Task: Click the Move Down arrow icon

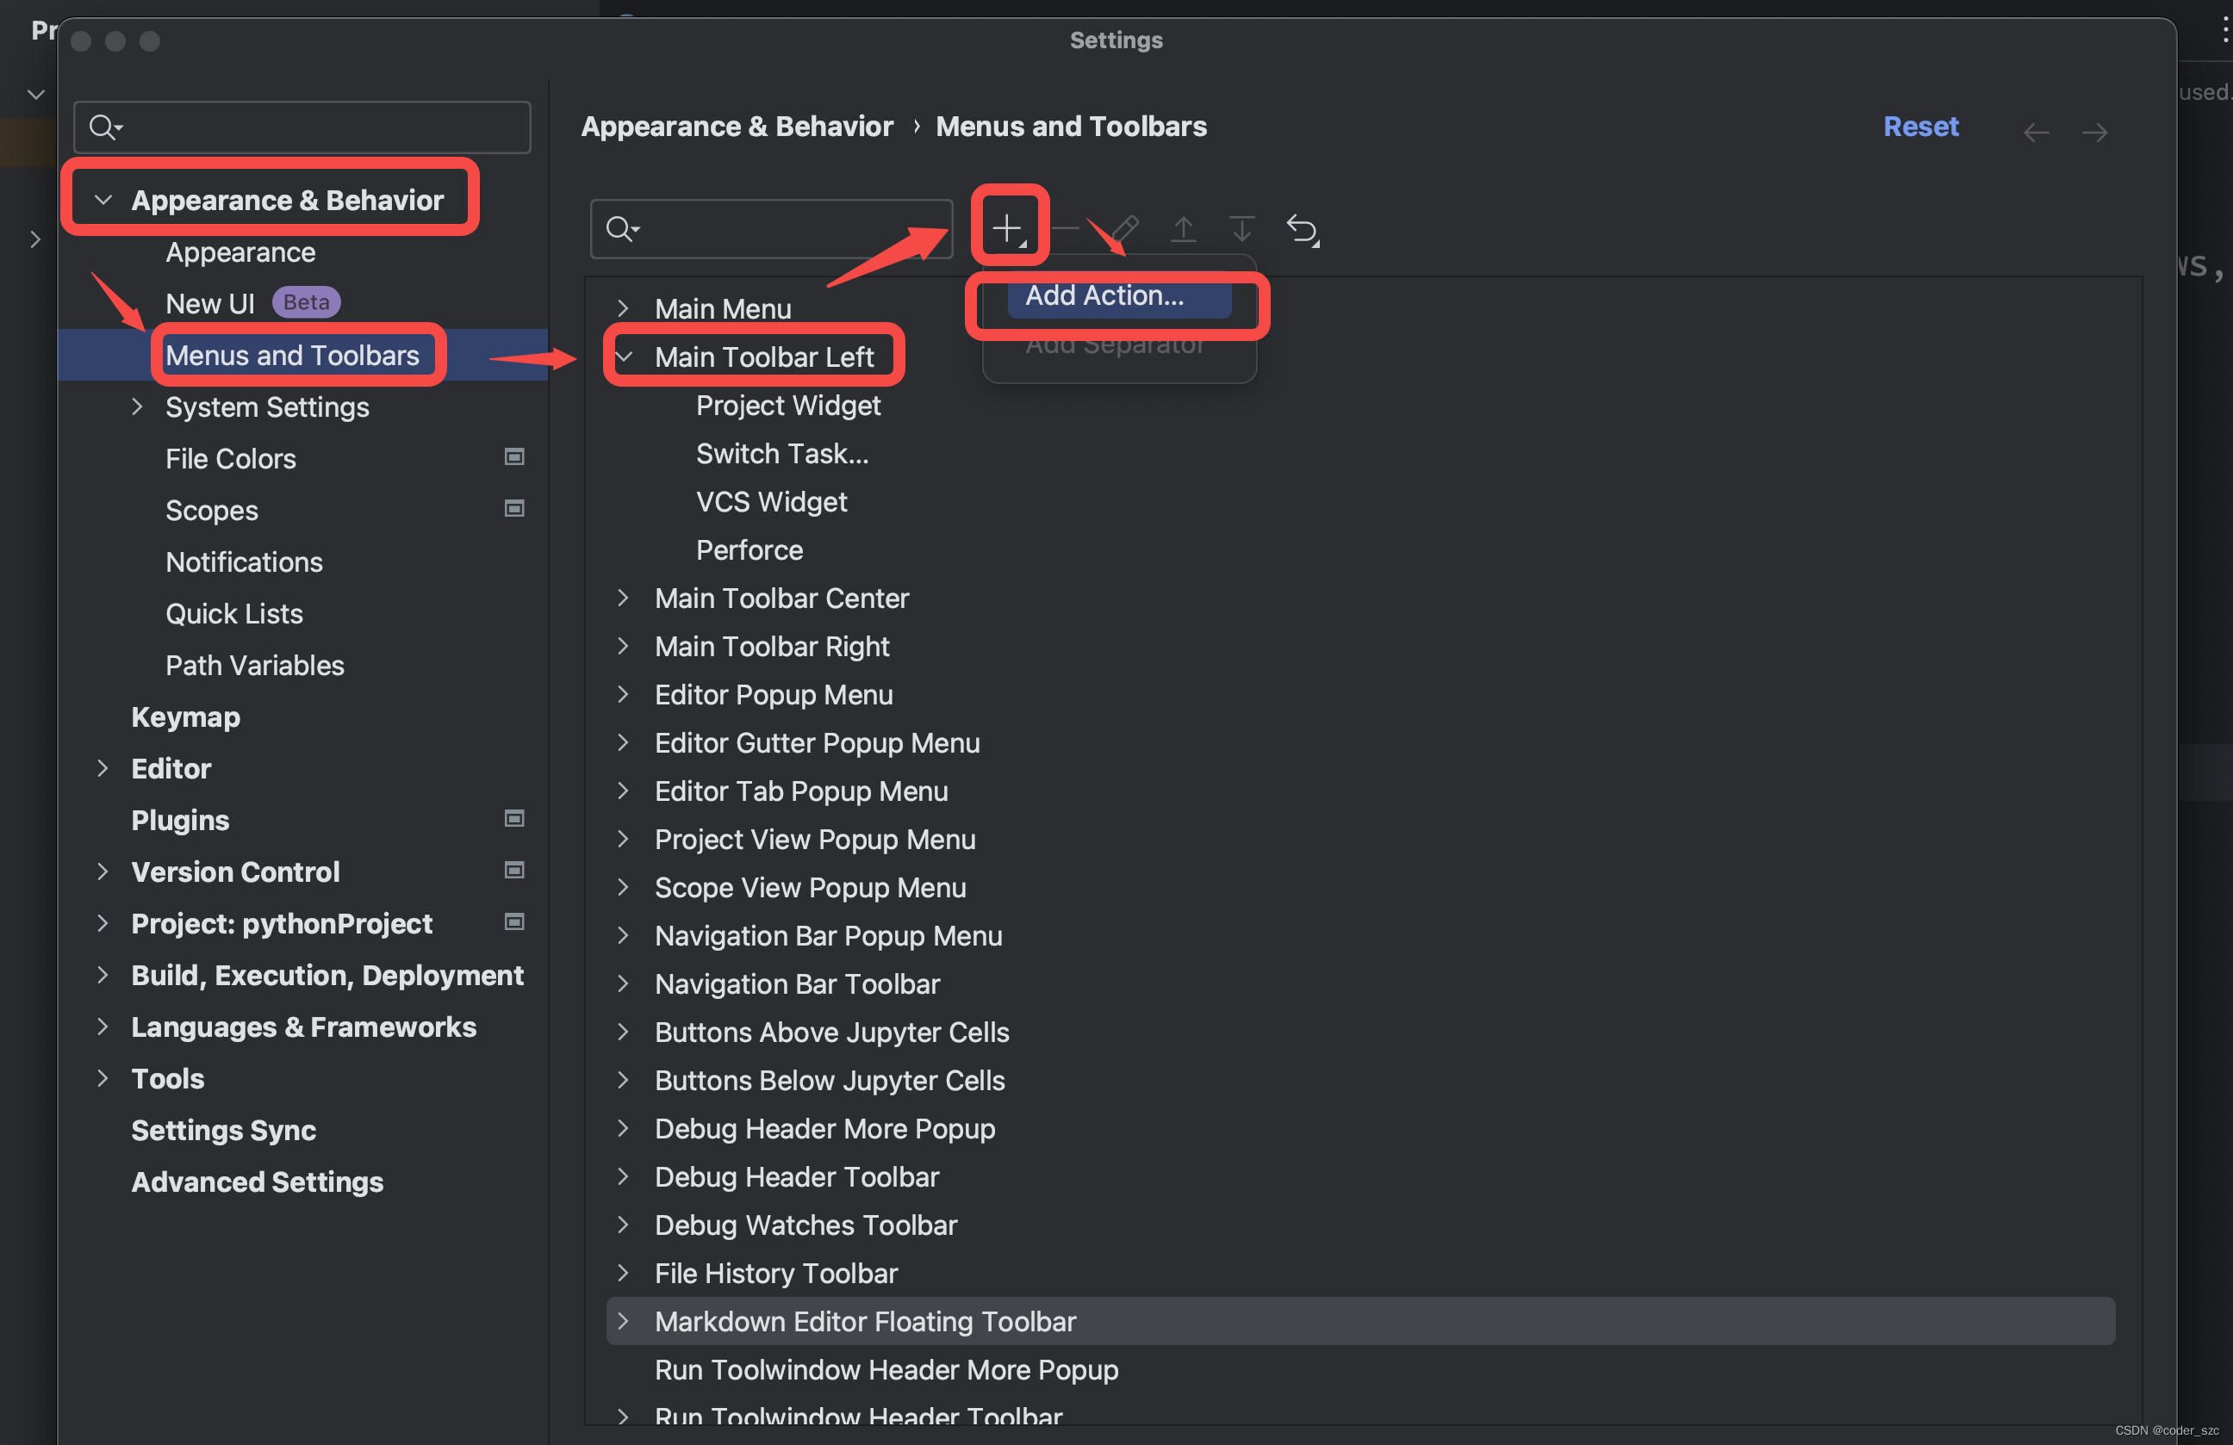Action: 1241,229
